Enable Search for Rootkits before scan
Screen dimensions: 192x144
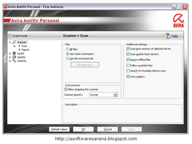click(x=128, y=71)
